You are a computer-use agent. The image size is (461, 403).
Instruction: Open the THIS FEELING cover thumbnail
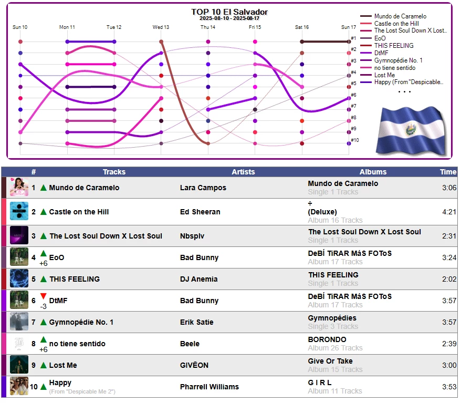[19, 278]
